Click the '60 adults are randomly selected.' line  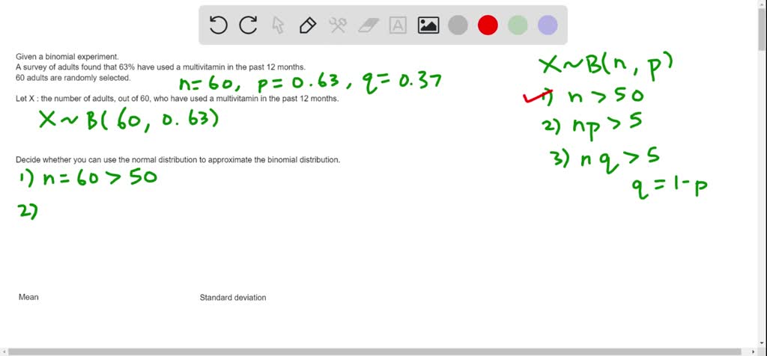point(73,78)
